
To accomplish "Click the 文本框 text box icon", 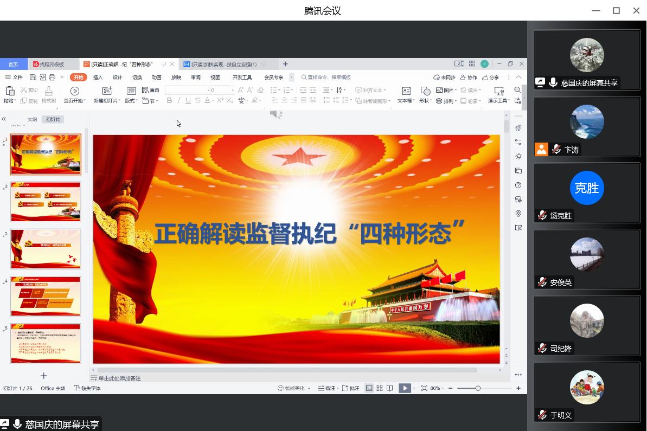I will tap(406, 91).
